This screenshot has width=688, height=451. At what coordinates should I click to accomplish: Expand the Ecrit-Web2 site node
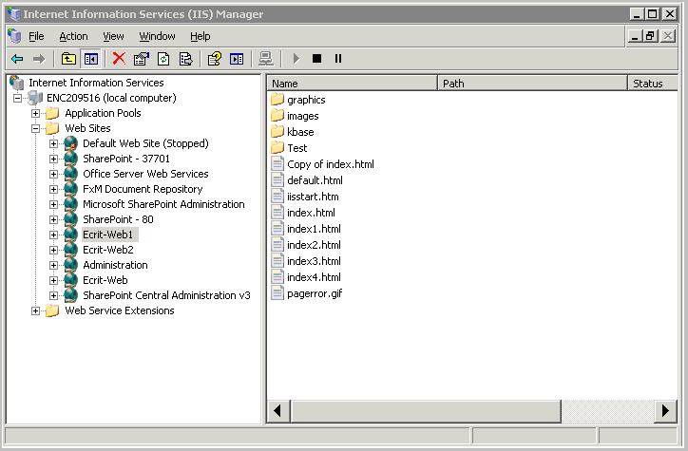[x=54, y=250]
